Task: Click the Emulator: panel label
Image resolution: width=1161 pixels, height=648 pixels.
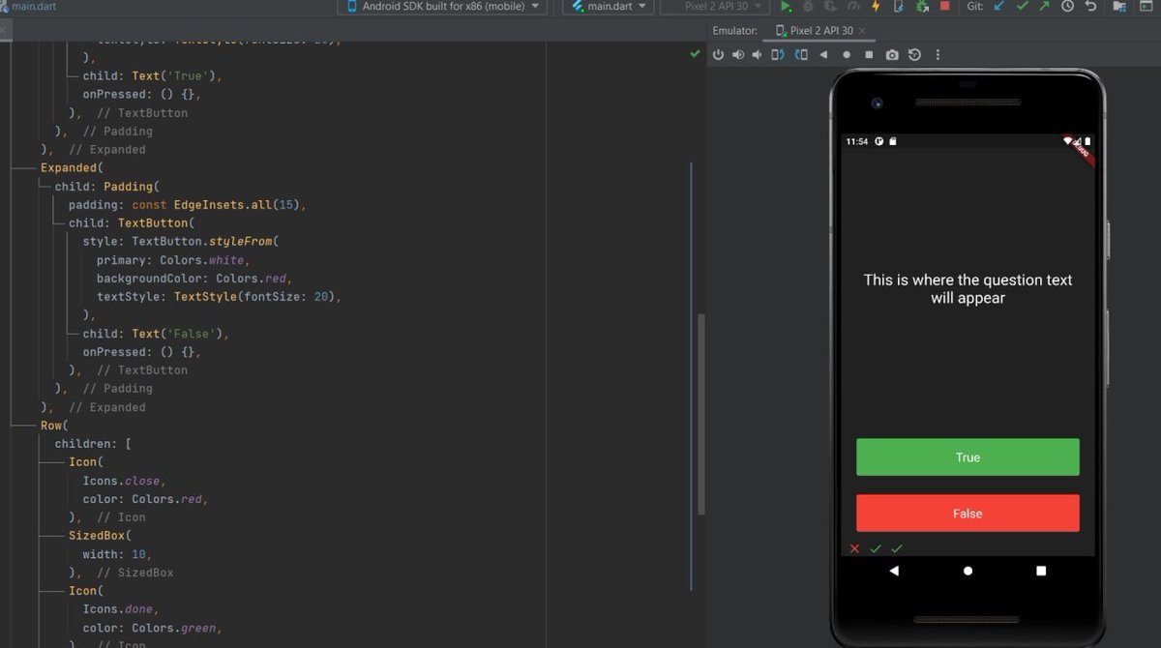Action: point(735,31)
